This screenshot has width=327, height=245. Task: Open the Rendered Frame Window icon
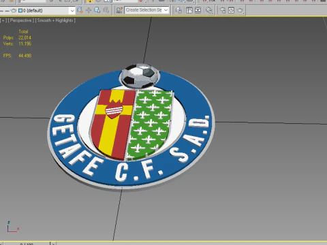pos(231,10)
